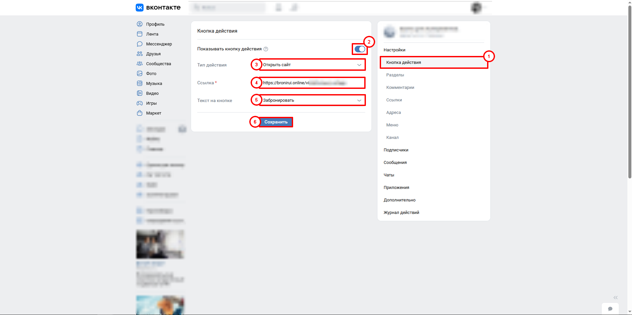Click the Ссылка URL input field
This screenshot has width=632, height=315.
tap(312, 83)
